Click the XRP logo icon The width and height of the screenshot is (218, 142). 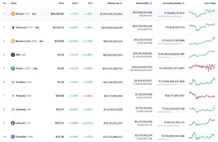coord(13,55)
